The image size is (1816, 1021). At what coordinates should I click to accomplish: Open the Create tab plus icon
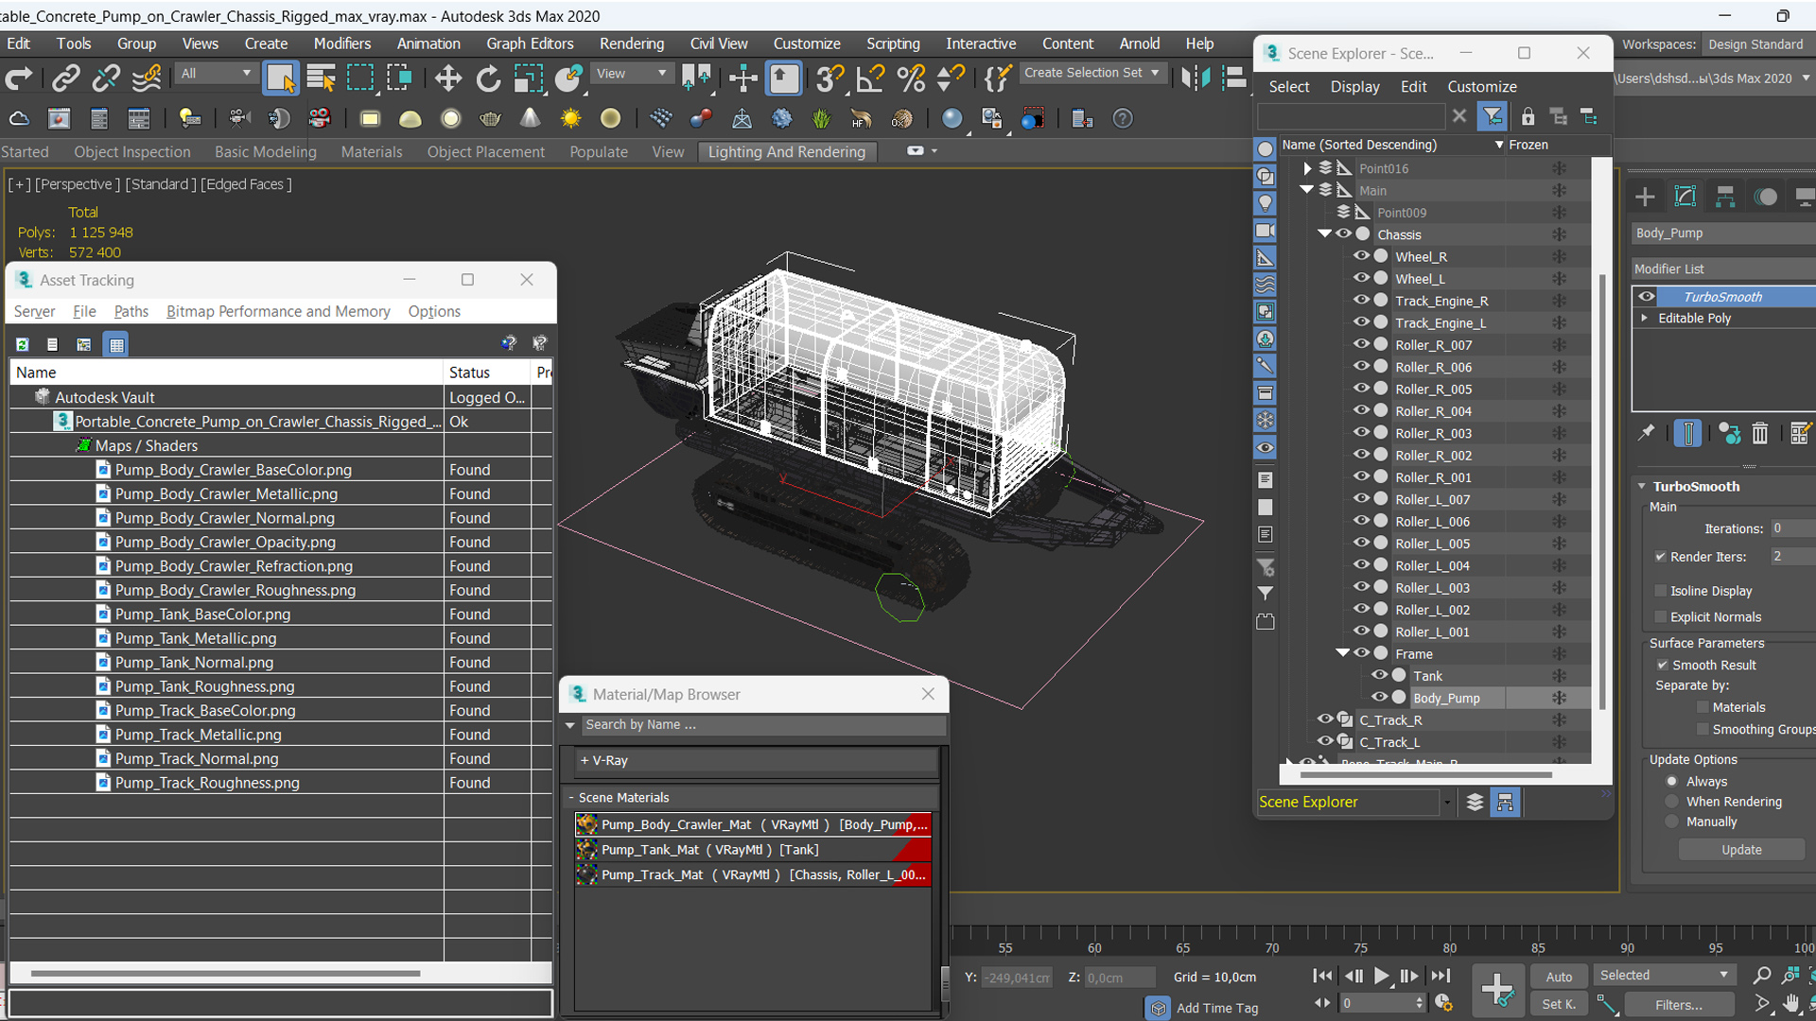pyautogui.click(x=1645, y=197)
